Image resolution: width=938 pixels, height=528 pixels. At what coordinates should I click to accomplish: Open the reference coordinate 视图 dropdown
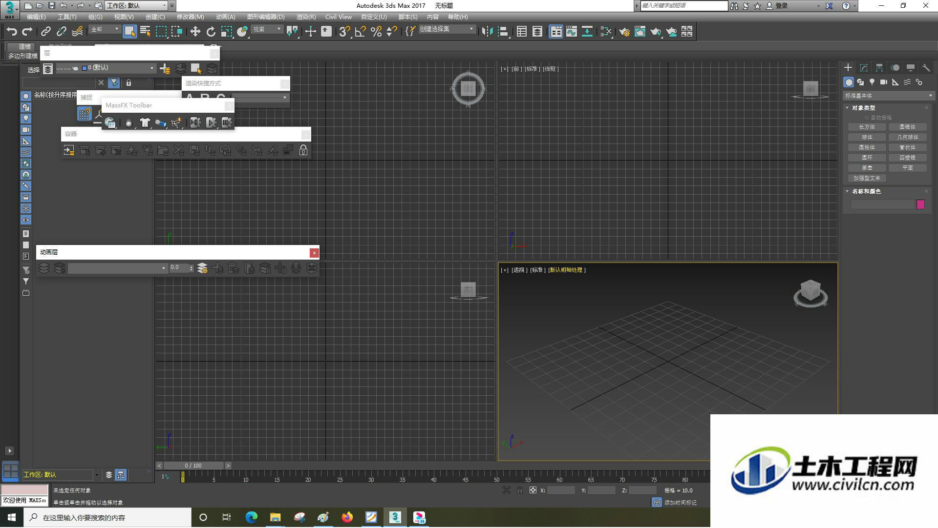tap(267, 29)
